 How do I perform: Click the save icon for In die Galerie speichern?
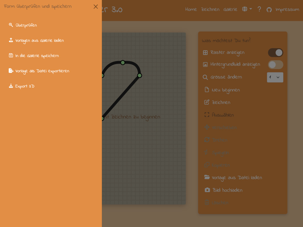[11, 55]
